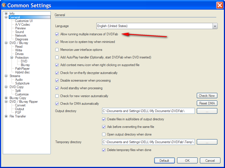Select Subpicture under Streams

point(22,83)
